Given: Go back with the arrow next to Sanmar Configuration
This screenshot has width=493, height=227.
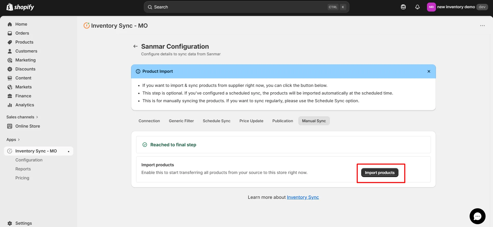Looking at the screenshot, I should coord(135,46).
